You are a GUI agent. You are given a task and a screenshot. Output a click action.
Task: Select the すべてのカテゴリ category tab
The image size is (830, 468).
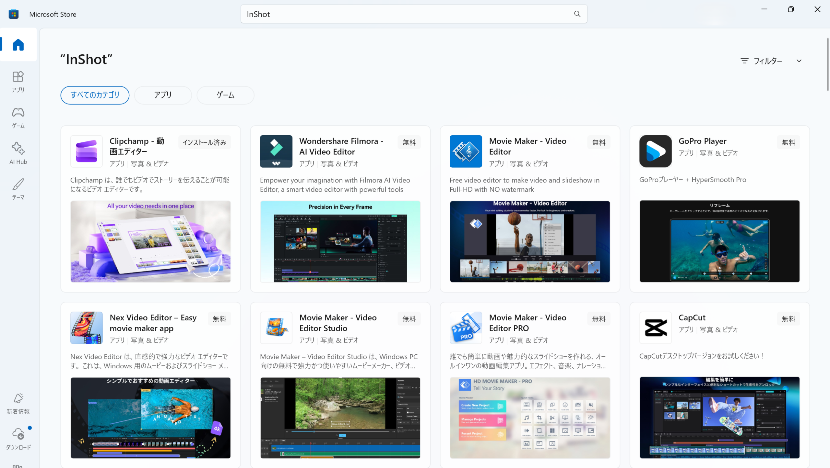(x=95, y=95)
